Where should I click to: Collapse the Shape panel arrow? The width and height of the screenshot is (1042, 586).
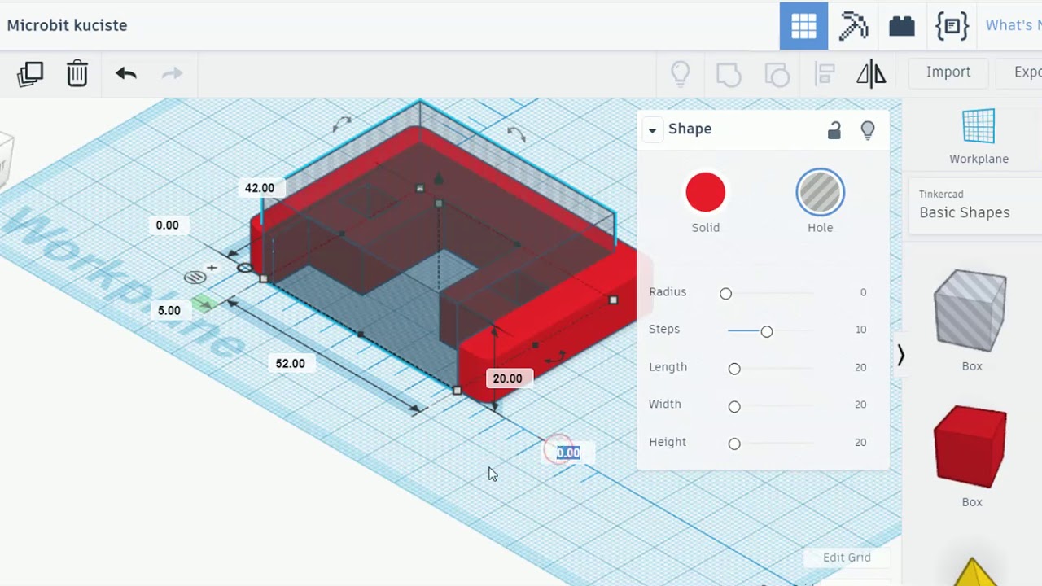pyautogui.click(x=652, y=129)
